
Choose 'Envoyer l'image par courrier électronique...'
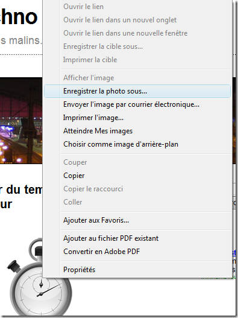[x=137, y=104]
